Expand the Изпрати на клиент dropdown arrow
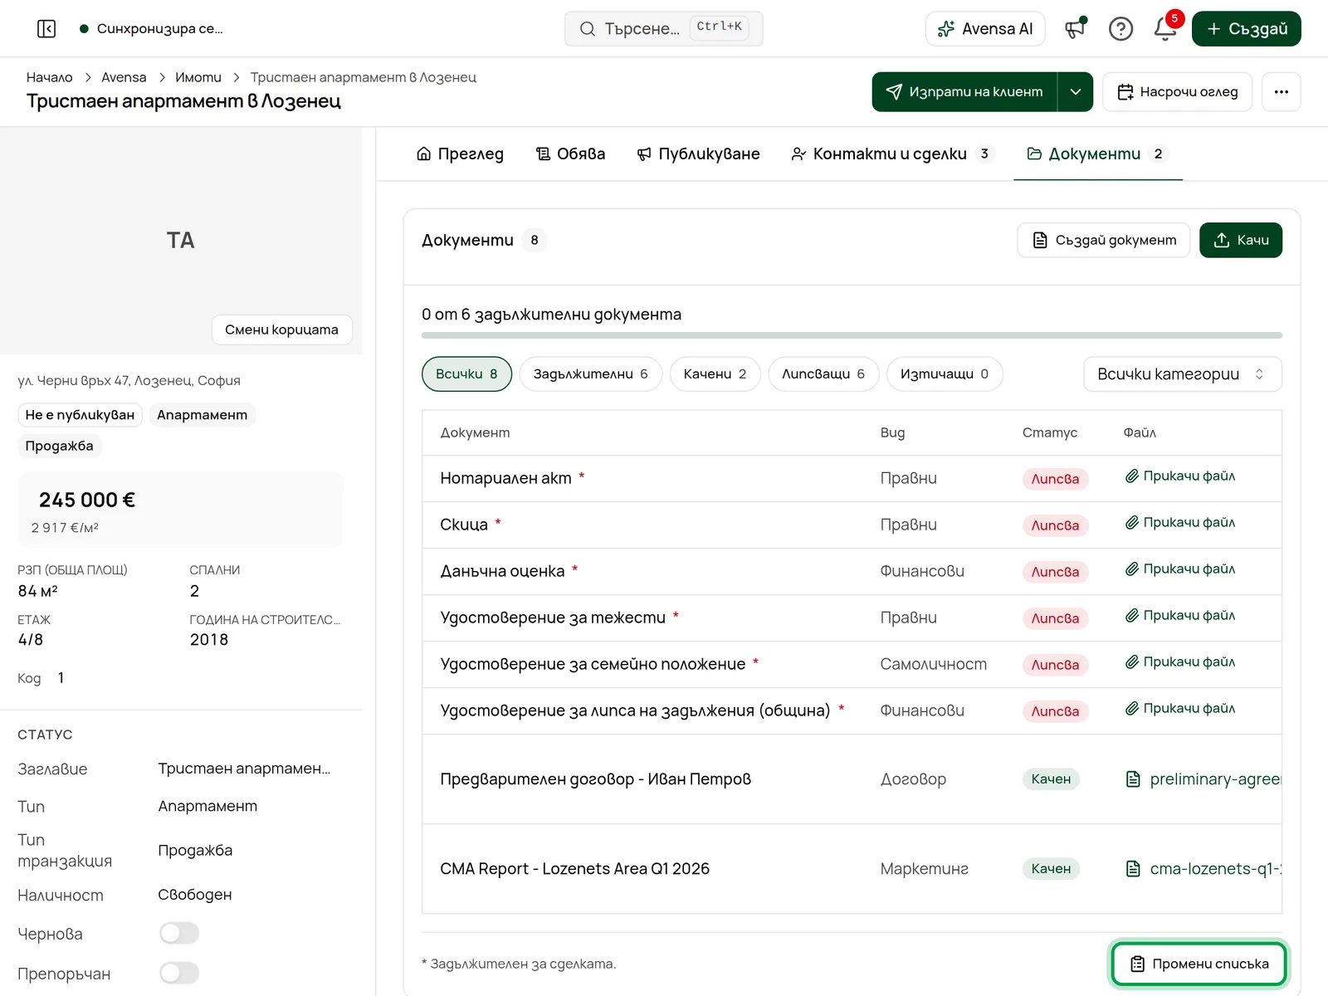1328x996 pixels. pyautogui.click(x=1075, y=91)
